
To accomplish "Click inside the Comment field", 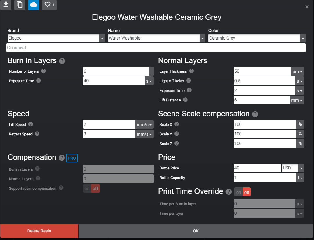I will point(157,48).
